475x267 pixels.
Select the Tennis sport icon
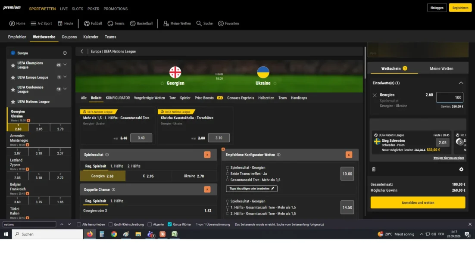click(110, 23)
